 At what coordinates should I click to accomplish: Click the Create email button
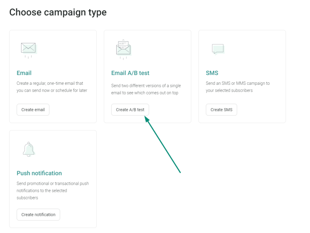33,109
